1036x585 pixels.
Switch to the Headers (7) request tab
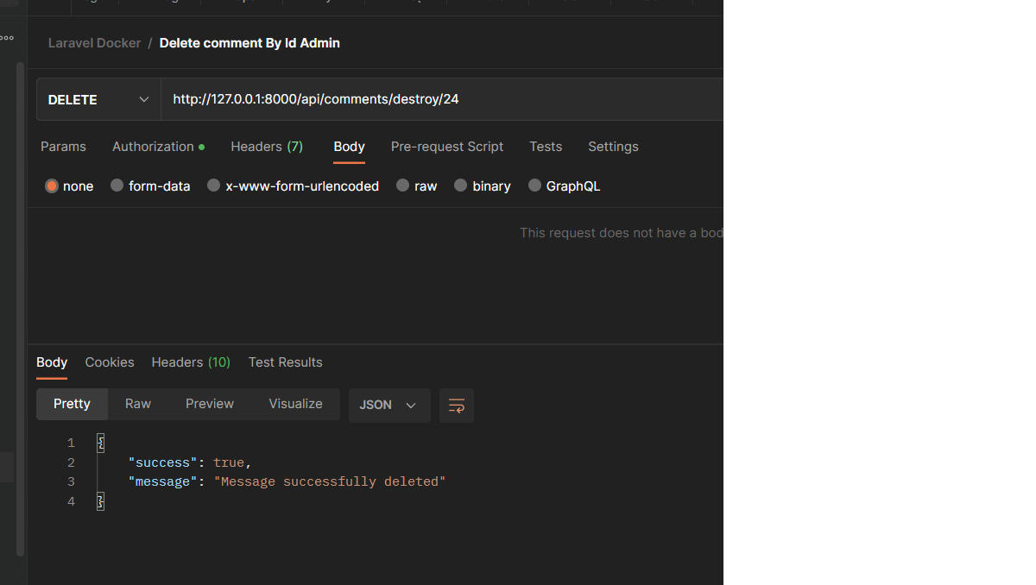click(x=267, y=147)
